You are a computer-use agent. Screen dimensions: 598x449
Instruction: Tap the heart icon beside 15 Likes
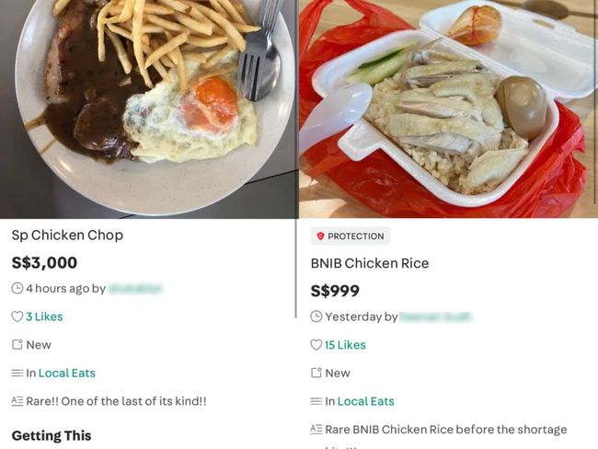tap(316, 345)
